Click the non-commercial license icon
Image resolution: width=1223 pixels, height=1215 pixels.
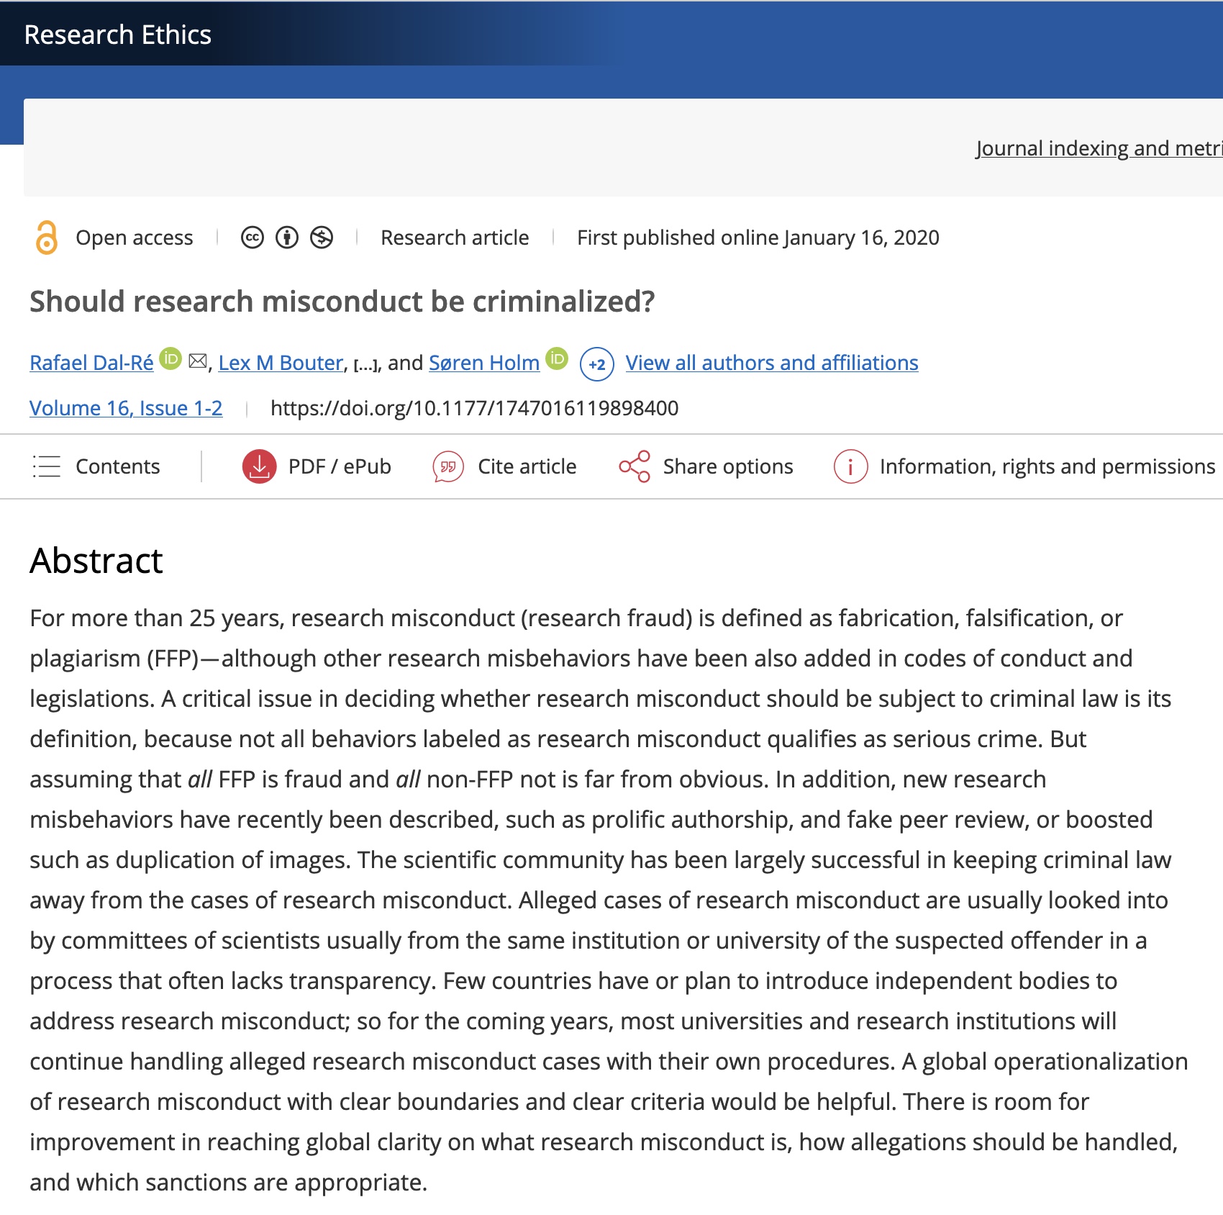(x=322, y=238)
